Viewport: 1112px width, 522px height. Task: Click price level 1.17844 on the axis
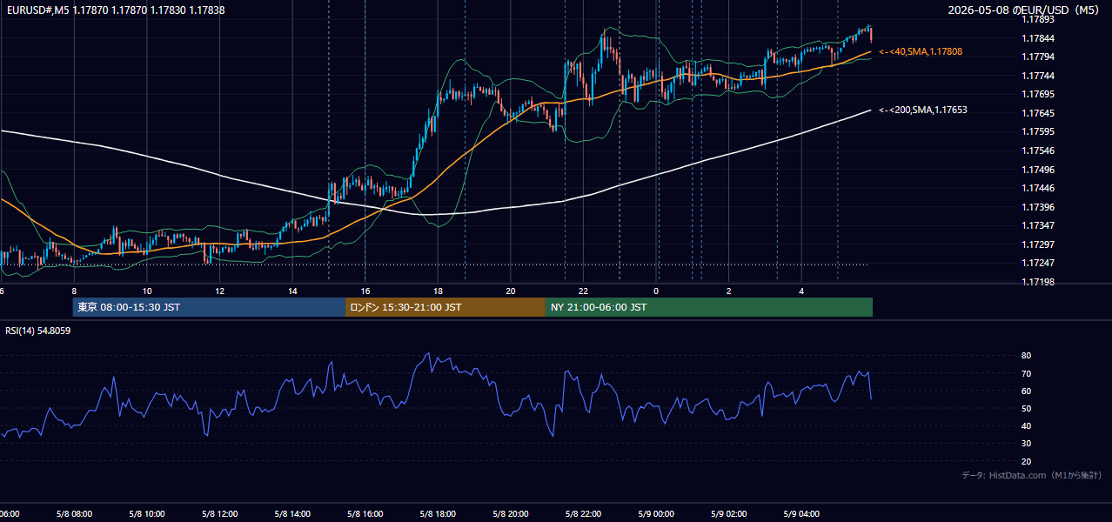[x=1038, y=38]
